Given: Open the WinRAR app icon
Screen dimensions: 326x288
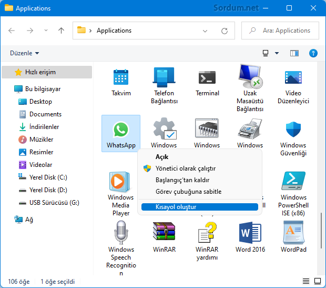Looking at the screenshot, I should tap(164, 231).
